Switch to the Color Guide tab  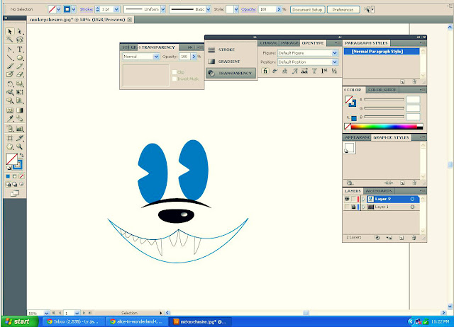click(x=382, y=90)
